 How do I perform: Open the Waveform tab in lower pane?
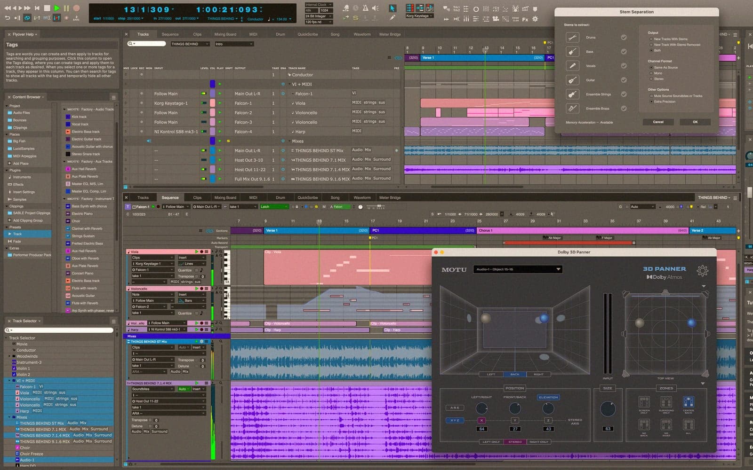point(362,197)
